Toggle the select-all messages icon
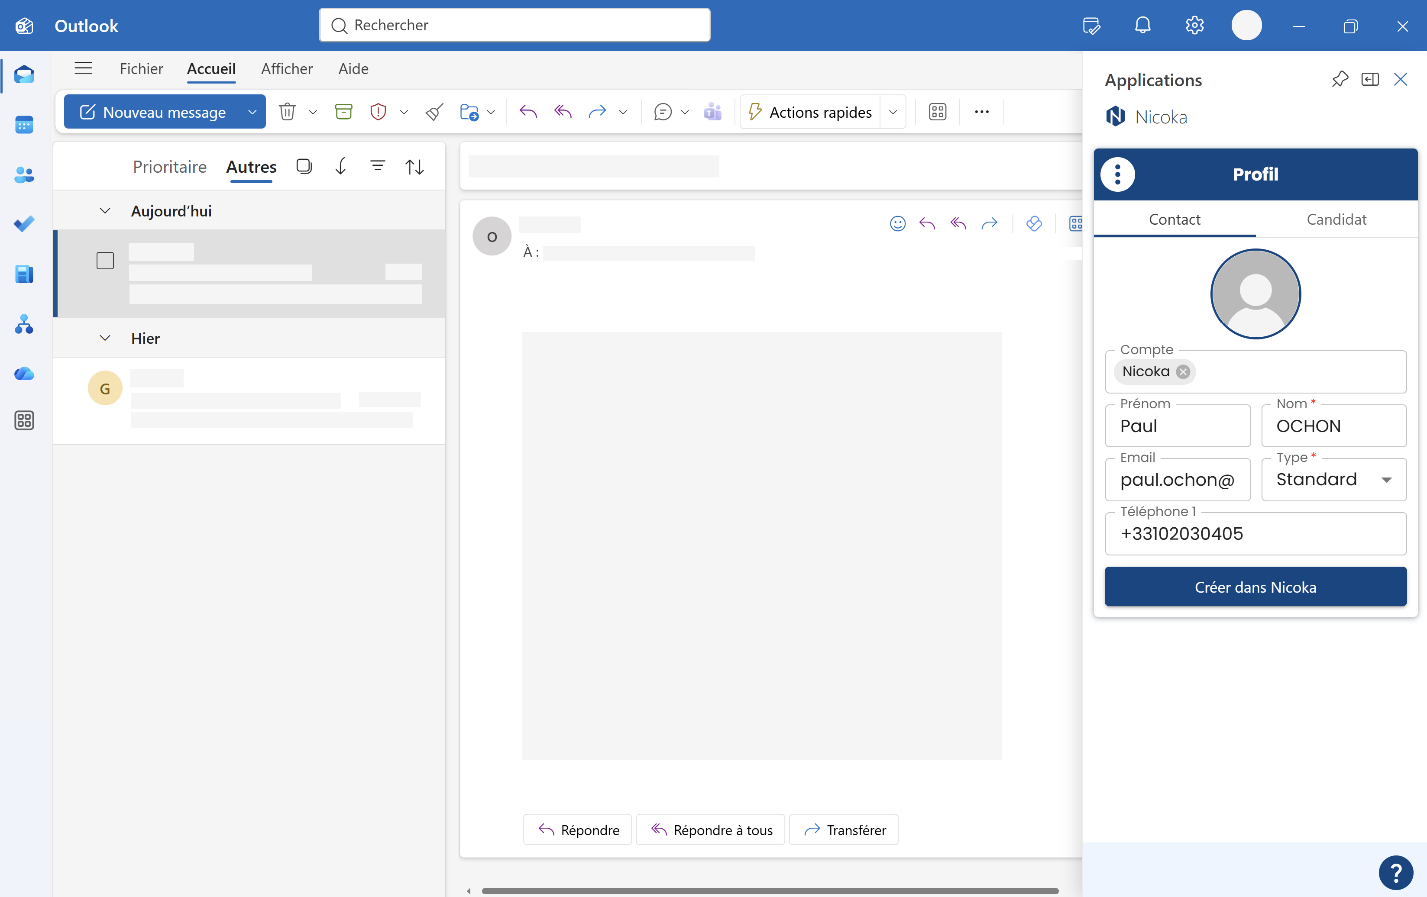 point(304,167)
